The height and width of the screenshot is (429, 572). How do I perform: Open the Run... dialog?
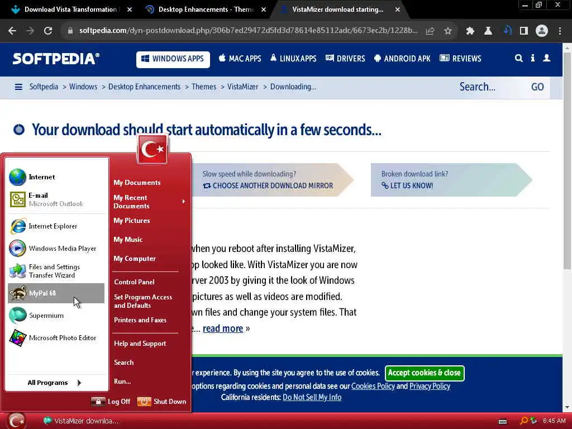point(122,382)
